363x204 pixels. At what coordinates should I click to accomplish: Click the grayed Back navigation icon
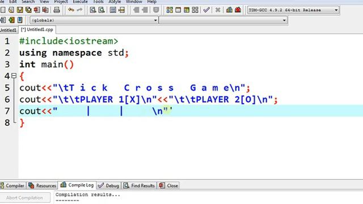(136, 10)
